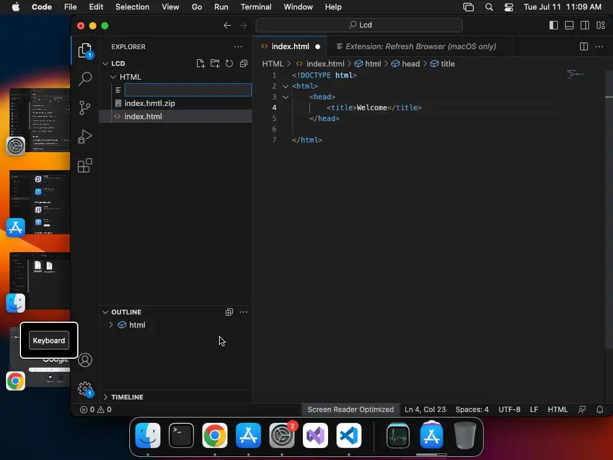
Task: Collapse all in the Outline panel
Action: [x=229, y=311]
